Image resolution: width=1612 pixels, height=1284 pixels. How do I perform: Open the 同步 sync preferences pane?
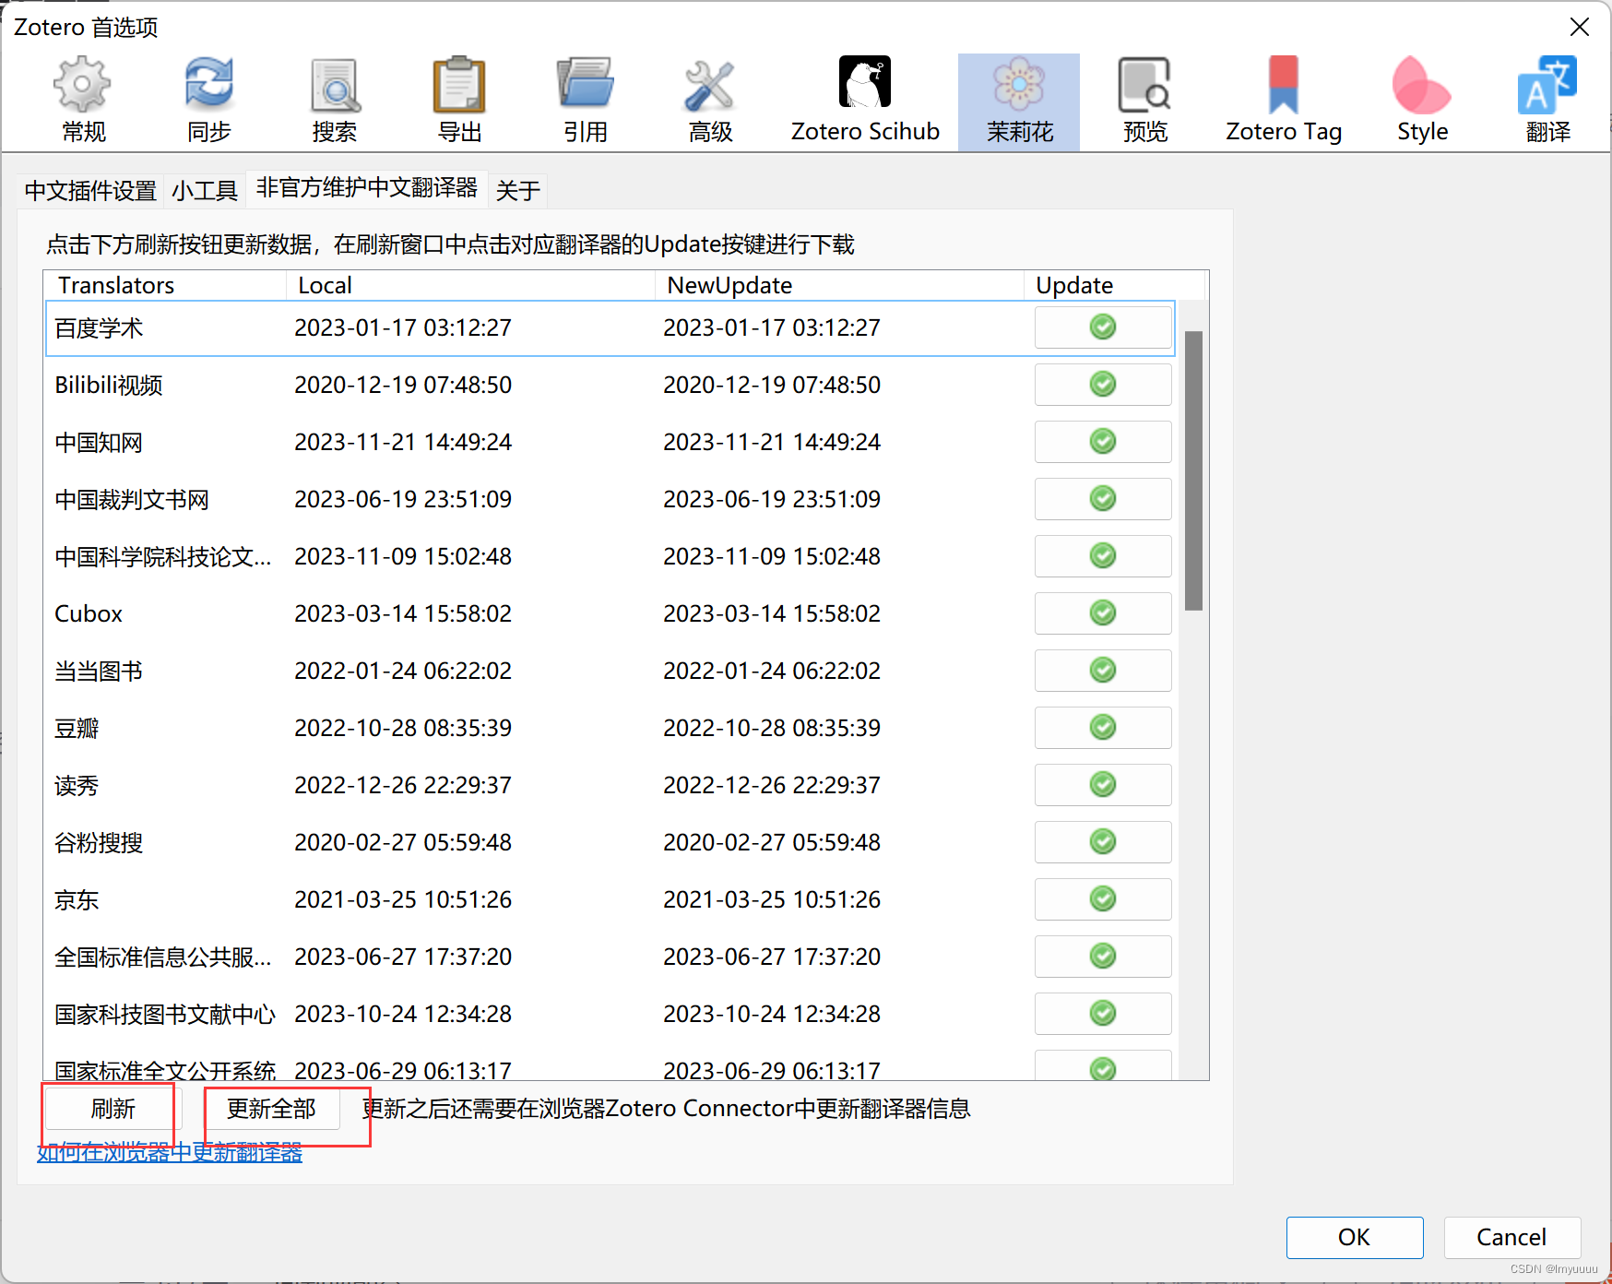pos(209,101)
